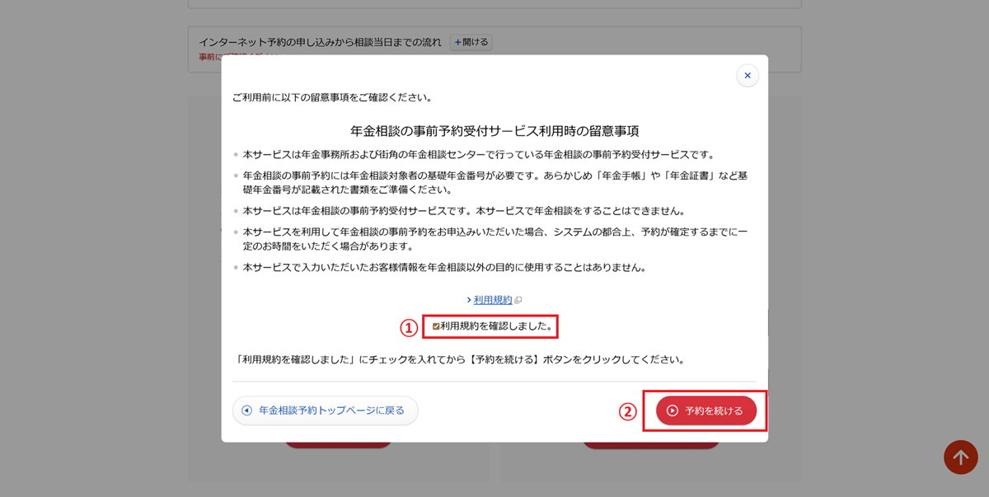Click the plus icon on the 開ける button
Image resolution: width=989 pixels, height=497 pixels.
tap(457, 42)
